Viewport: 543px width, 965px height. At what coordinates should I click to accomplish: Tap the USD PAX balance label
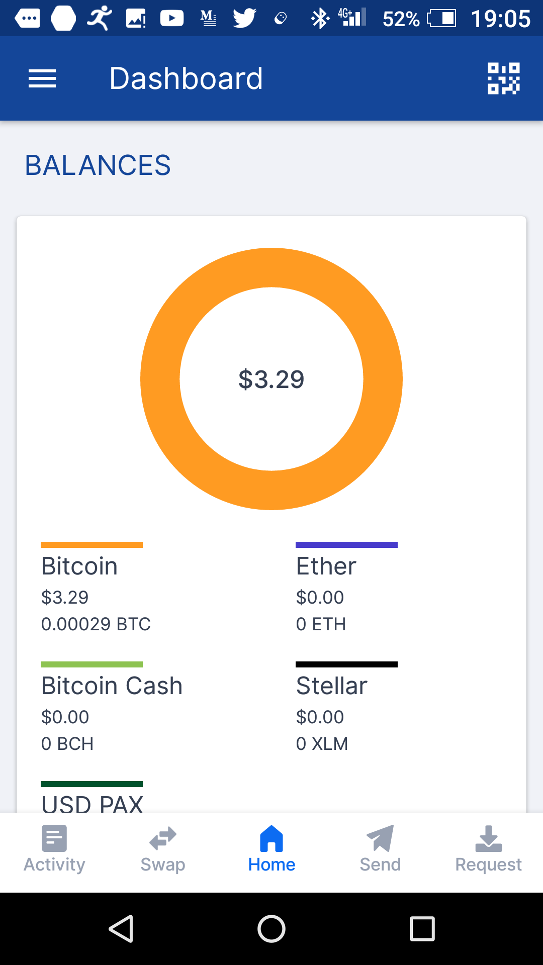93,803
